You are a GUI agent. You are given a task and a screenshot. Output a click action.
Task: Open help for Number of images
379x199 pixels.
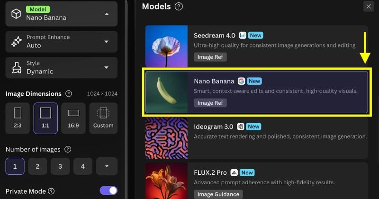pyautogui.click(x=68, y=149)
